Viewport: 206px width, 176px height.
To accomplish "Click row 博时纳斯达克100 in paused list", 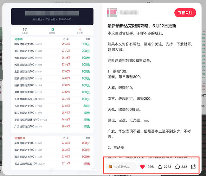I will click(52, 150).
